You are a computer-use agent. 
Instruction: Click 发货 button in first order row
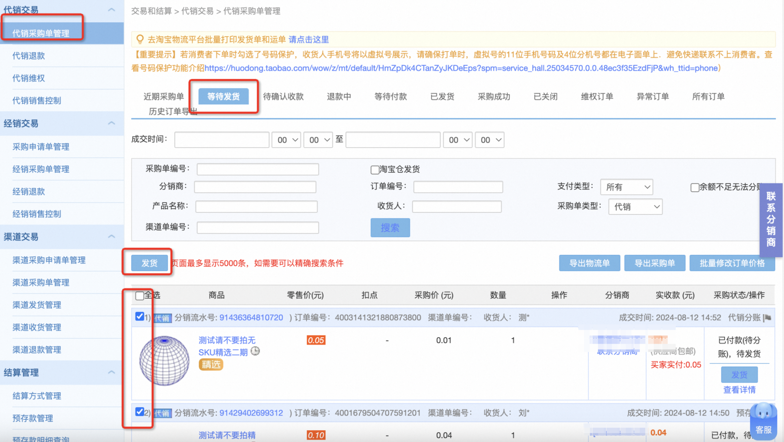click(739, 374)
